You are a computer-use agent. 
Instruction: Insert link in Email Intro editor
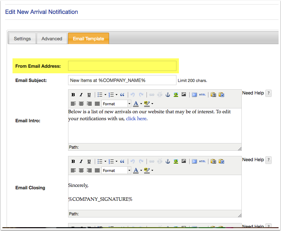click(151, 94)
